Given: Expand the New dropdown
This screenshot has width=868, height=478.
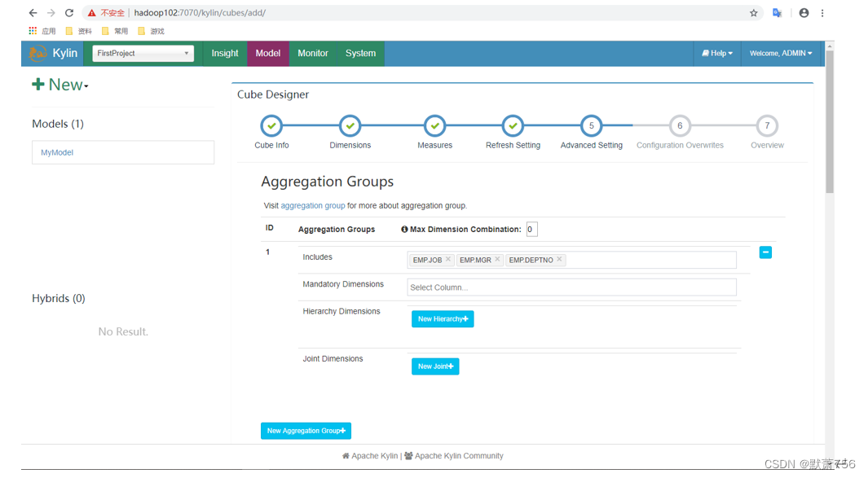Looking at the screenshot, I should pos(59,85).
